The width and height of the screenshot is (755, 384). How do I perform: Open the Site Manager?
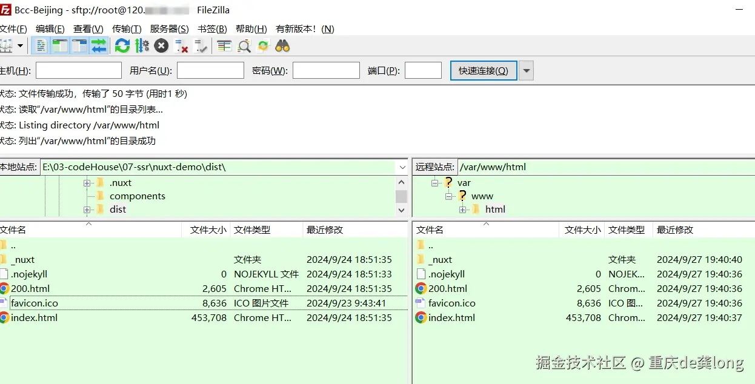click(7, 45)
